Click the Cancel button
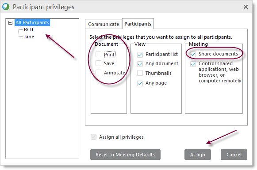Screen dimensions: 257x170 [234, 155]
